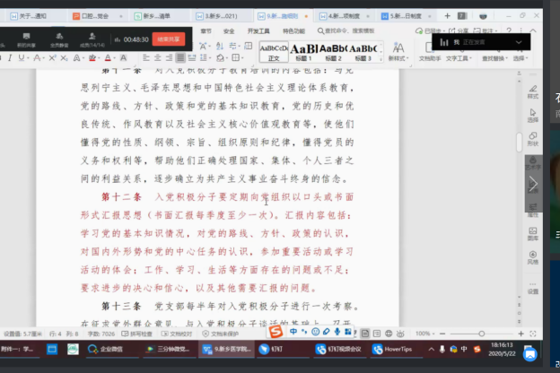Viewport: 560px width, 373px height.
Task: Click the Sogou input method S icon
Action: tap(276, 333)
